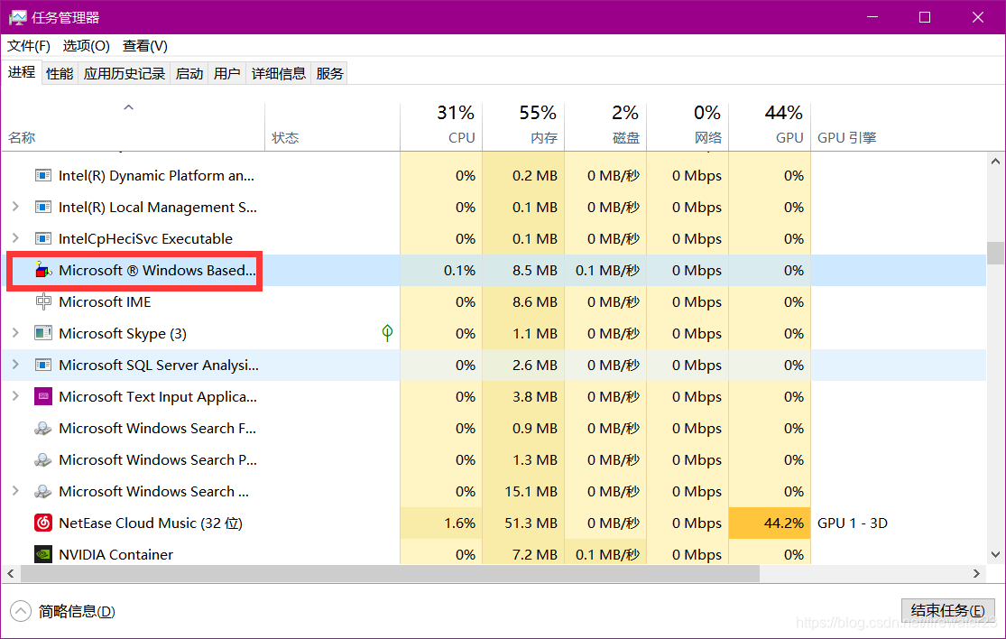Click the horizontal scrollbar thumb

point(390,573)
